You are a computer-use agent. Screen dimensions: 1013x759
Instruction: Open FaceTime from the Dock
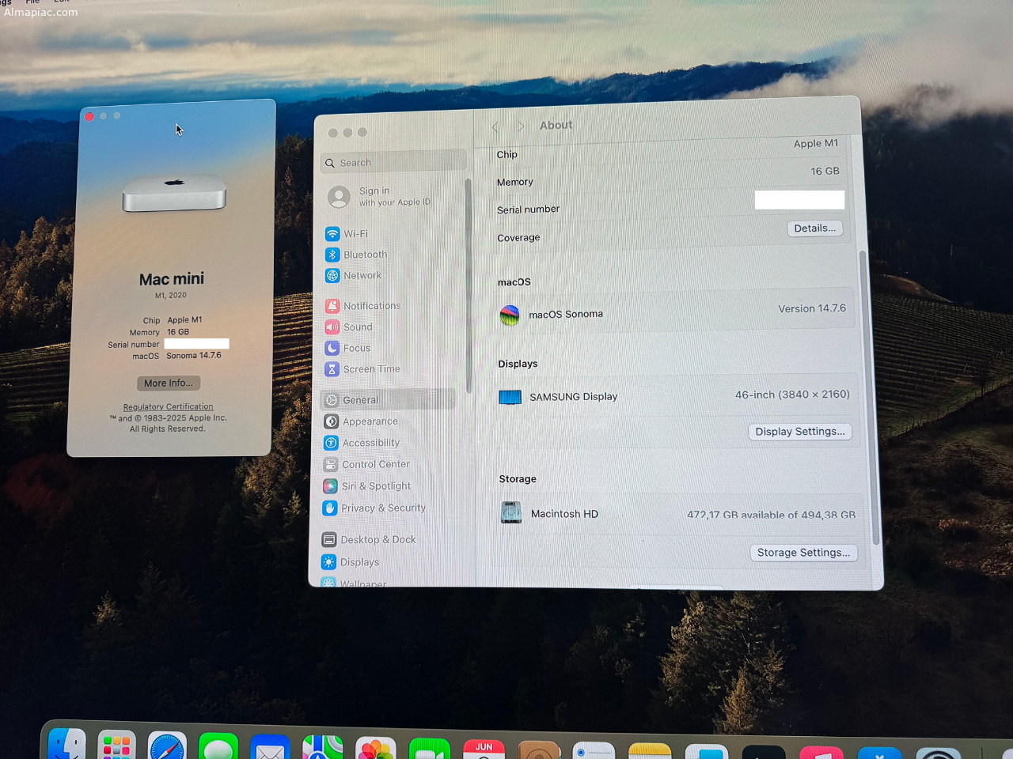click(429, 749)
